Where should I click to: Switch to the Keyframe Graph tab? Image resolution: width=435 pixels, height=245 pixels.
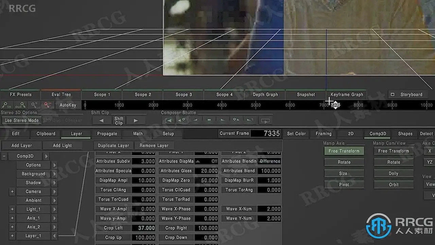tap(347, 95)
